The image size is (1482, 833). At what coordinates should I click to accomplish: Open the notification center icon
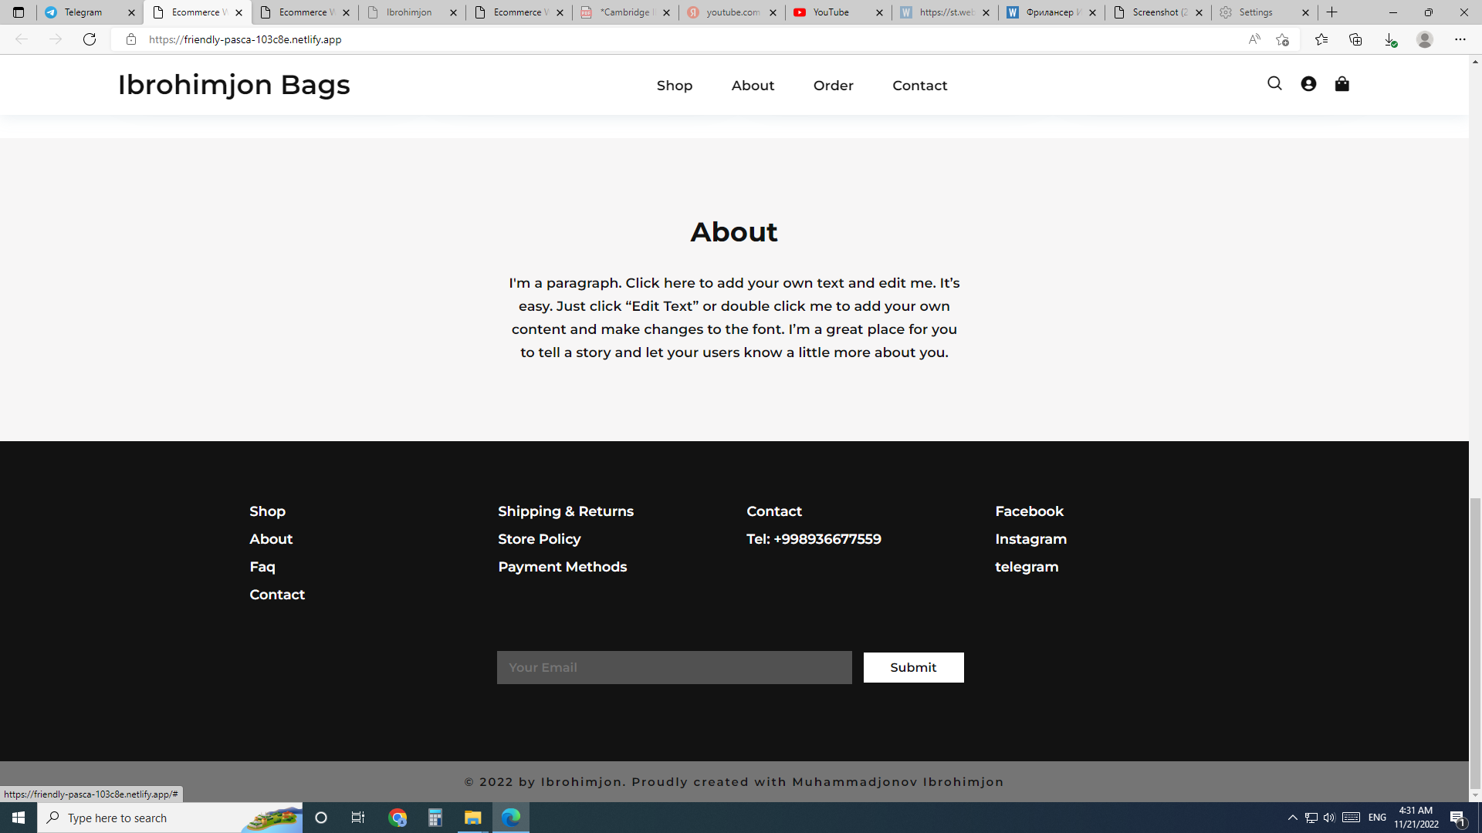point(1457,818)
